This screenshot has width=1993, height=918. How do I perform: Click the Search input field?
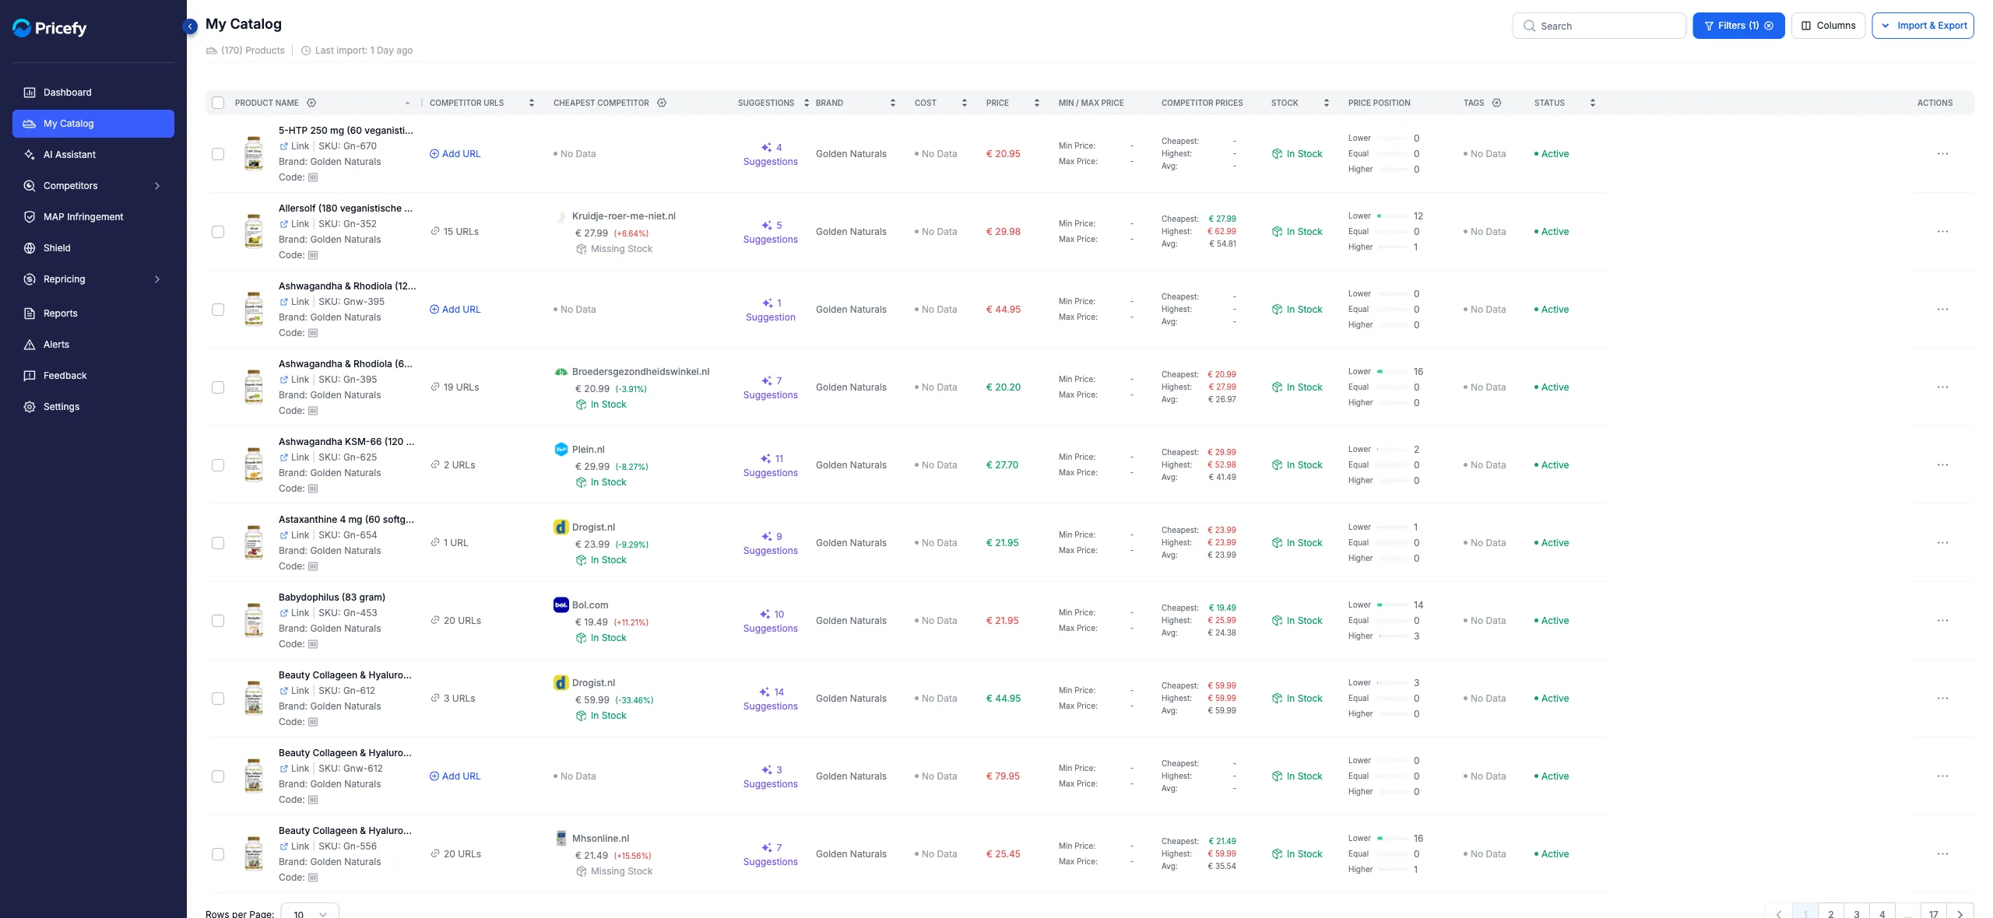(x=1599, y=26)
